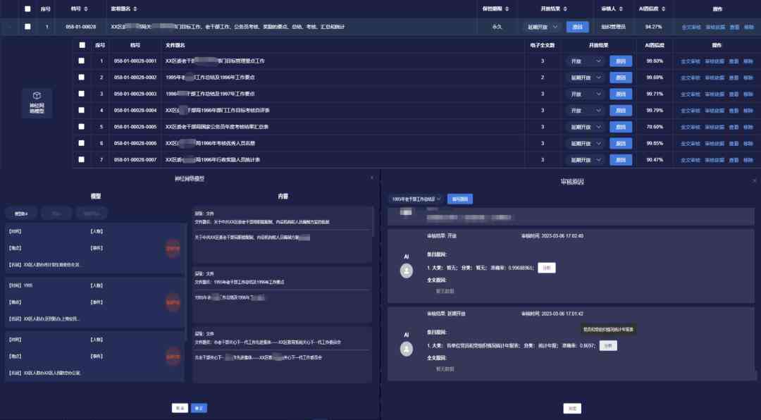Click the blue 原因 button on case file row 058-01-00028
This screenshot has height=420, width=761.
click(578, 27)
